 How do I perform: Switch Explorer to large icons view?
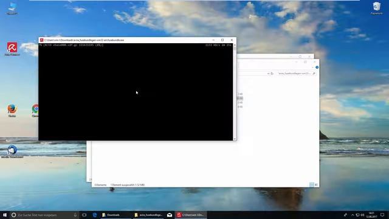click(316, 185)
